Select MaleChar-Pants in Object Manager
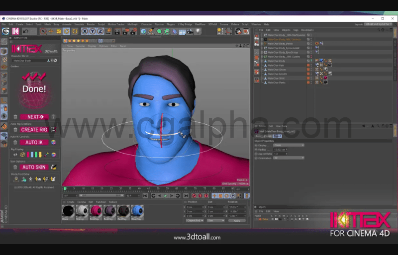Image resolution: width=398 pixels, height=255 pixels. tap(276, 83)
